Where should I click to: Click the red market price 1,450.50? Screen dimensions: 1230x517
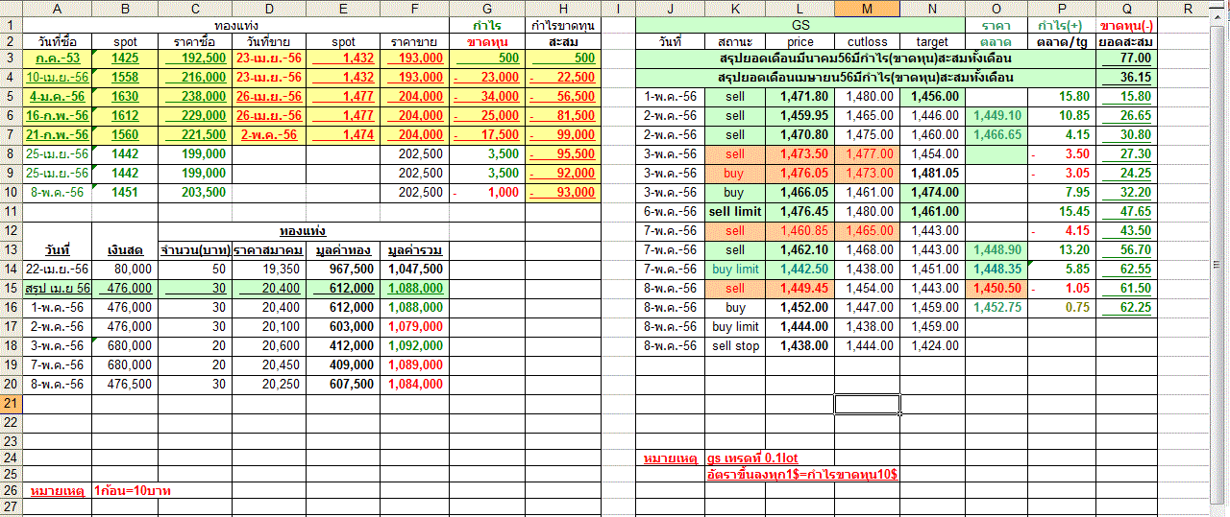click(996, 288)
